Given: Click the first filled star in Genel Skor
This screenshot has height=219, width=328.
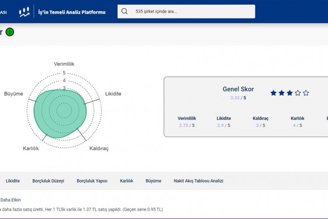Looking at the screenshot, I should coord(274,93).
